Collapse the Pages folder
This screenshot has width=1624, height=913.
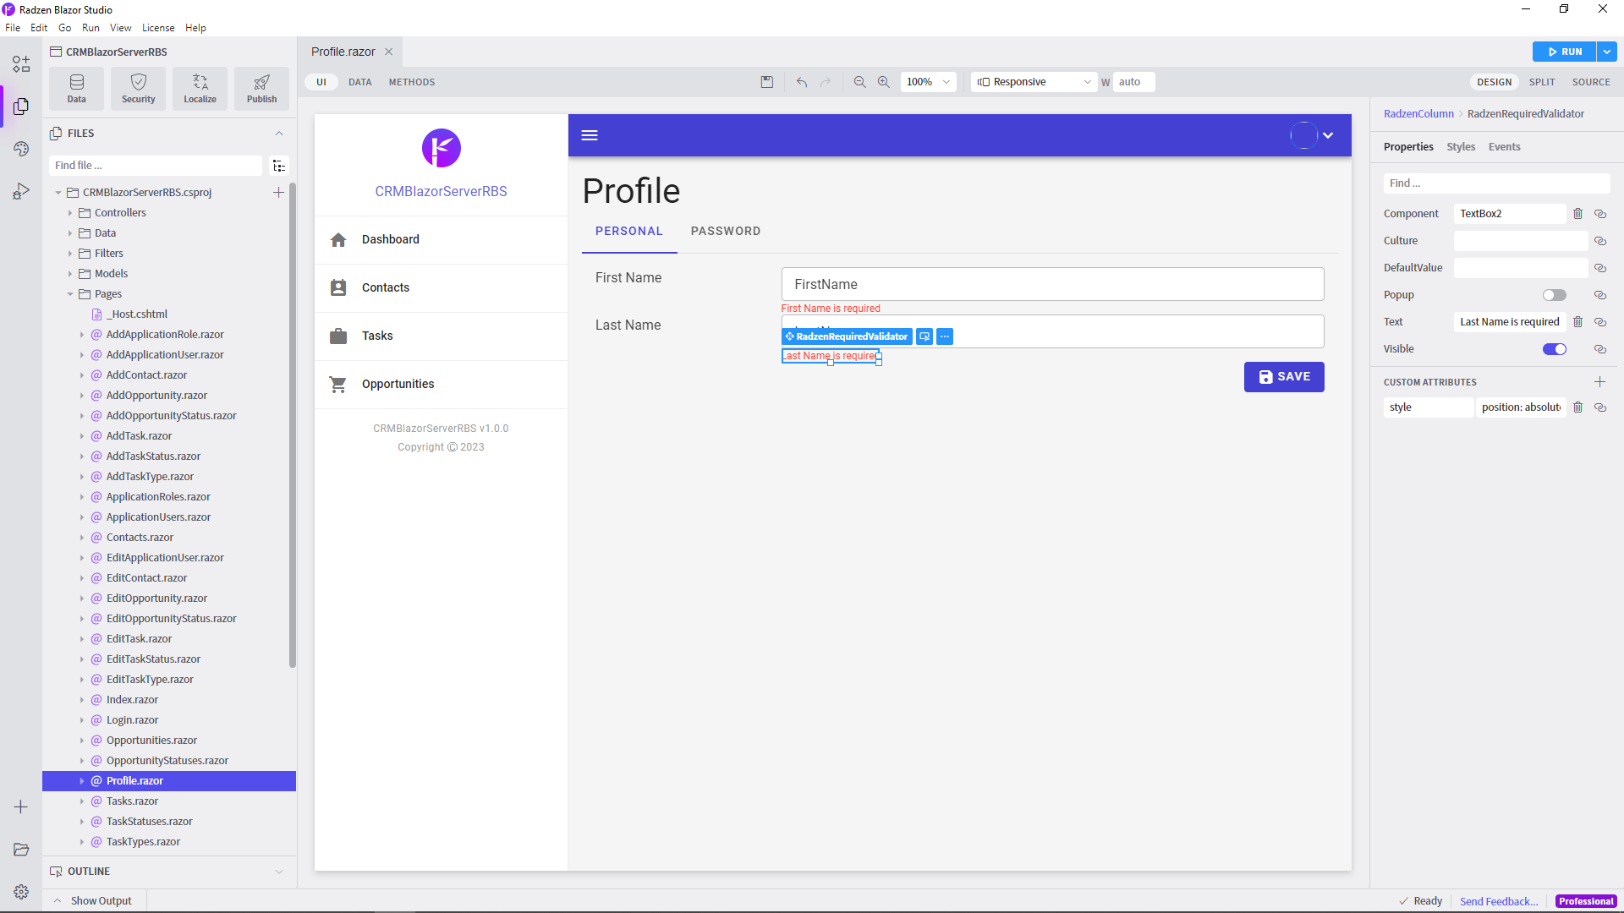tap(70, 294)
